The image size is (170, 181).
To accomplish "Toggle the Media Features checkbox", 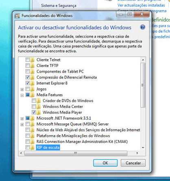I will pos(28,95).
